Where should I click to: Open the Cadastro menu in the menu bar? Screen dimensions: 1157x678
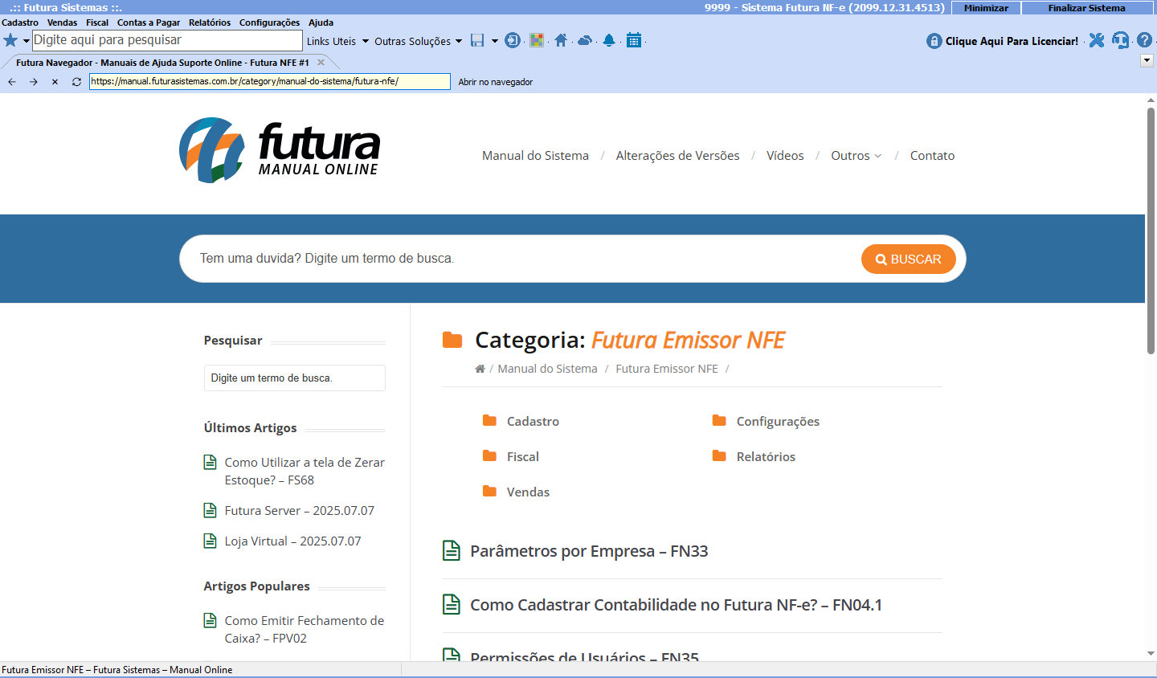click(20, 22)
